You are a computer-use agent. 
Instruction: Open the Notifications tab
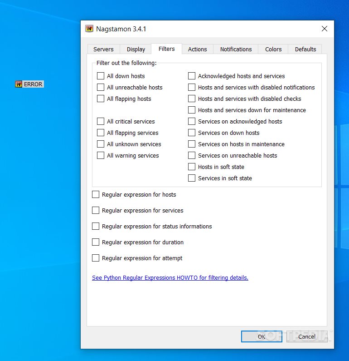tap(236, 49)
